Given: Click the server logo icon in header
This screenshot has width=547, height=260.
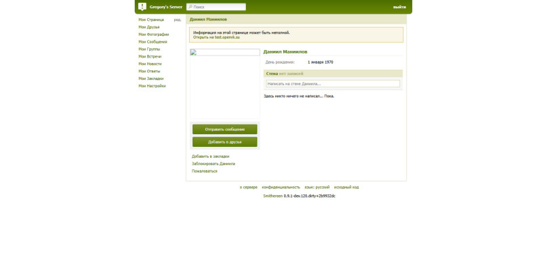Looking at the screenshot, I should [142, 7].
